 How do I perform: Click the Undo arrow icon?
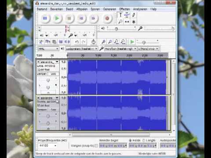click(x=77, y=42)
